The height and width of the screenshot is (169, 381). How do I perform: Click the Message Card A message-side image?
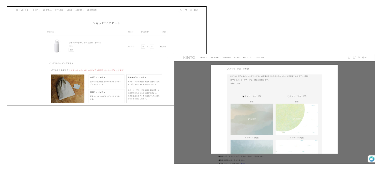coord(252,147)
